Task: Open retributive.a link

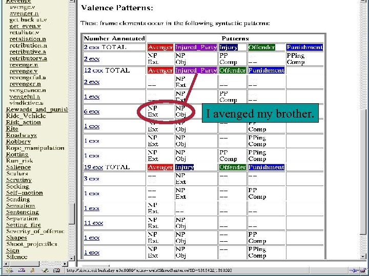Action: point(28,52)
